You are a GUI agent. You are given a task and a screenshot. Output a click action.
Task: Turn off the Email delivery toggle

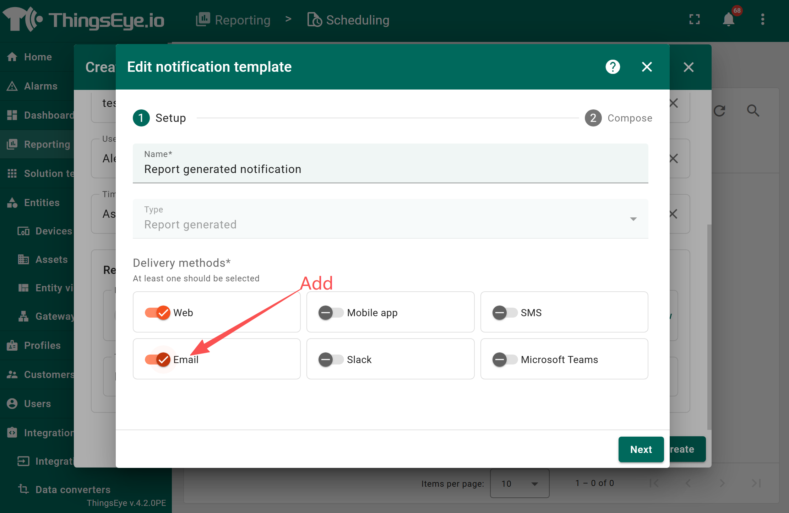click(158, 360)
